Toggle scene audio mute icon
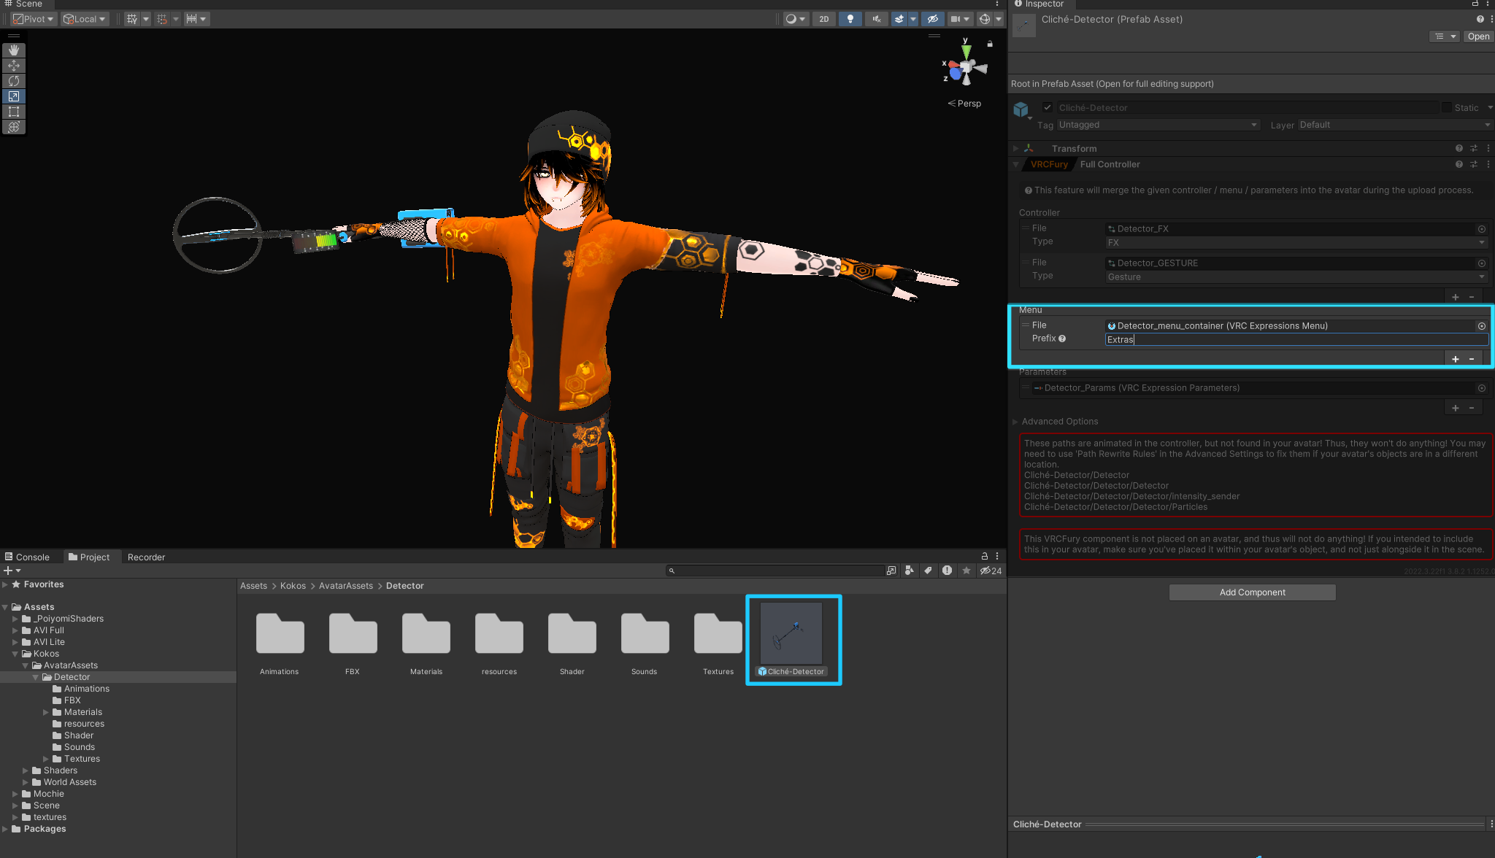Screen dimensions: 1495x858 (877, 19)
